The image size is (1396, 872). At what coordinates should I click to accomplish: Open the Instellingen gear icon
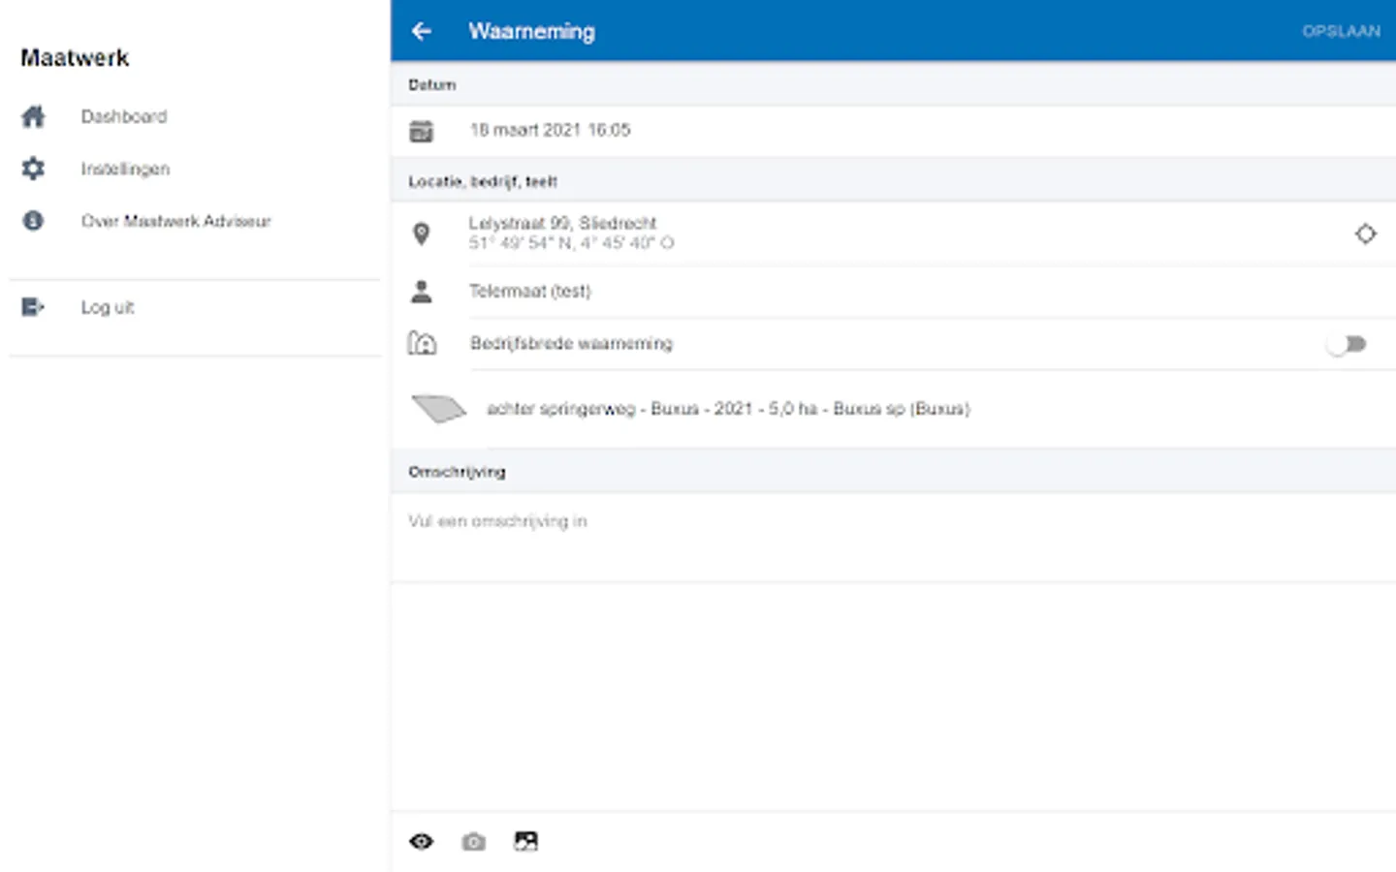pos(33,169)
